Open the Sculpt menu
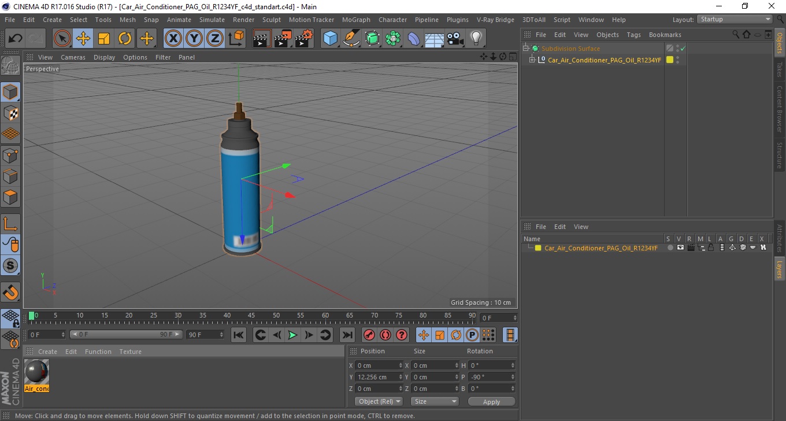Screen dimensions: 786x421 coord(272,20)
